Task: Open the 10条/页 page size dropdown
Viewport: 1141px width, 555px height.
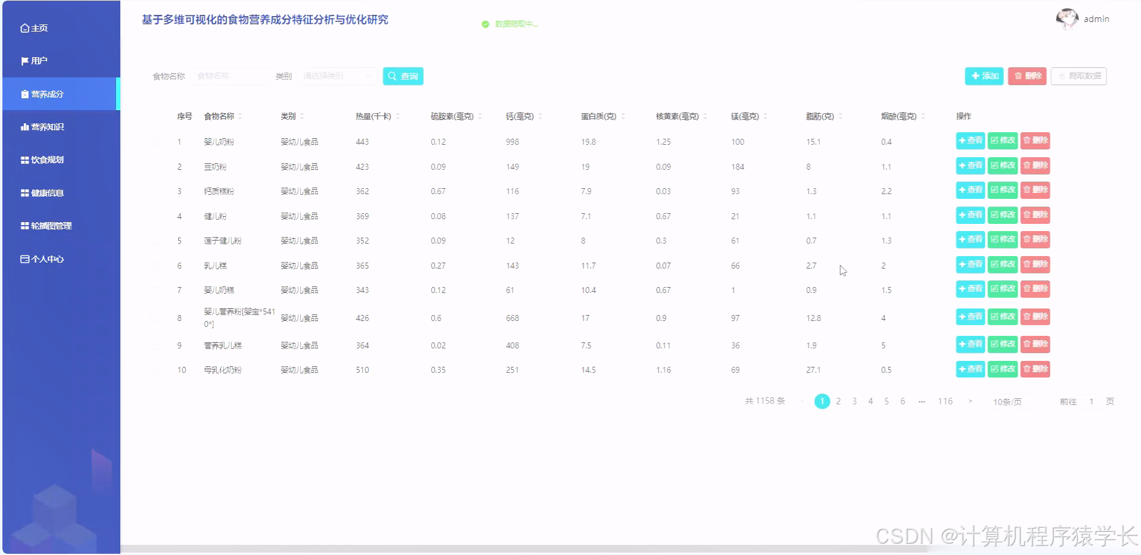Action: [1008, 402]
